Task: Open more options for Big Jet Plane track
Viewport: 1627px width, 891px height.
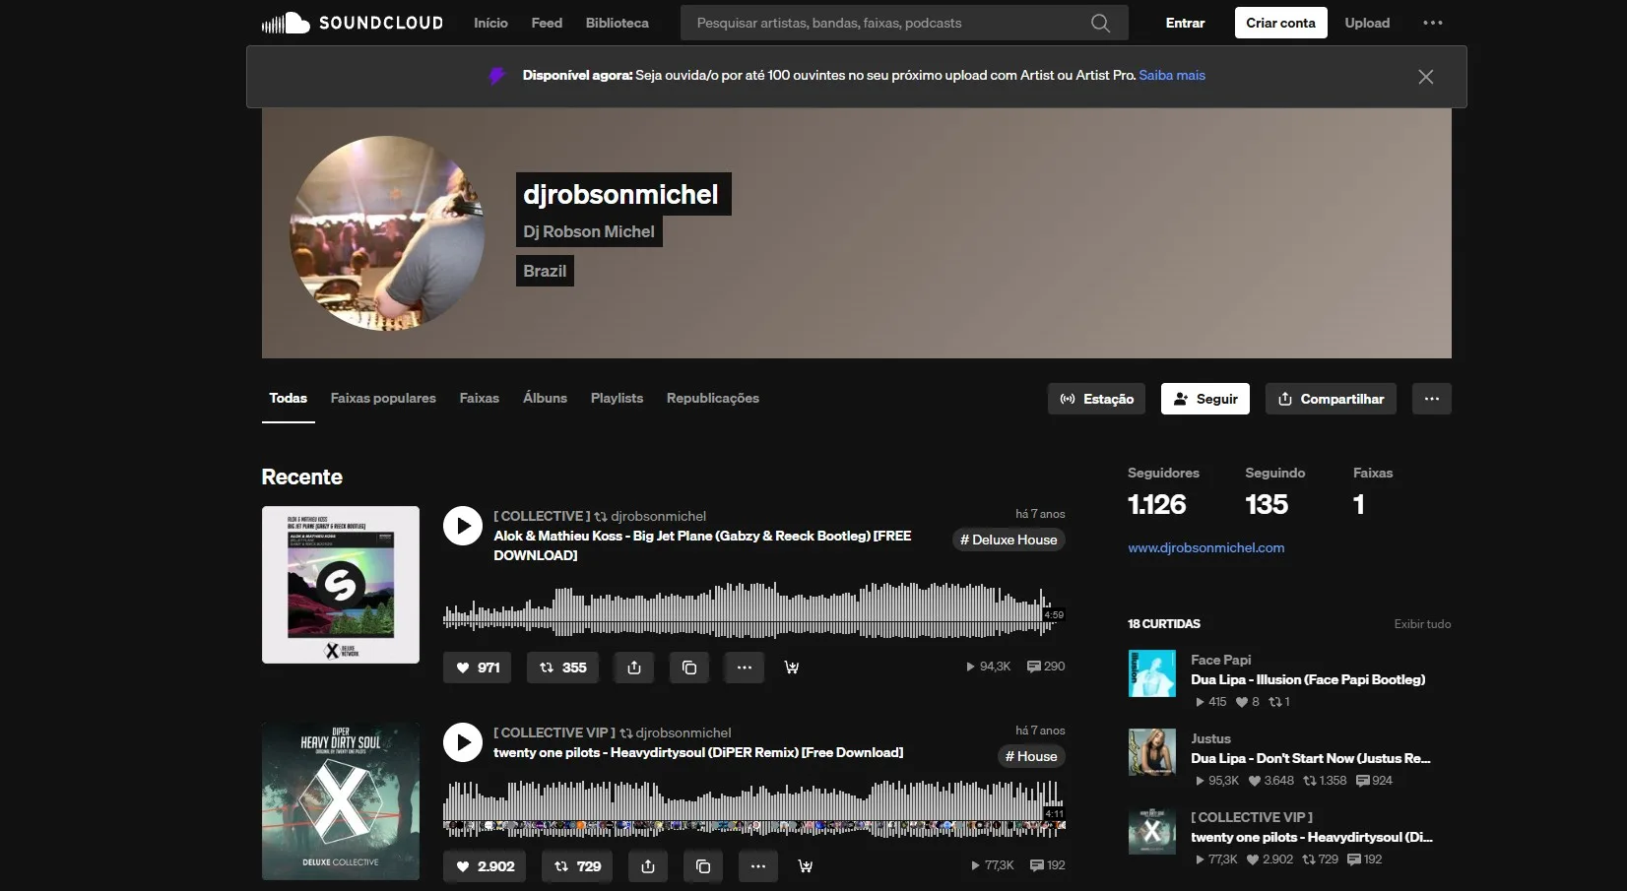Action: [745, 668]
